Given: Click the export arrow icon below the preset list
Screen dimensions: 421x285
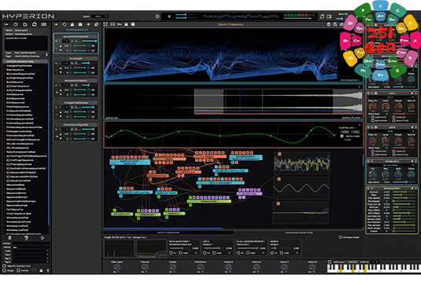Looking at the screenshot, I should click(x=42, y=238).
